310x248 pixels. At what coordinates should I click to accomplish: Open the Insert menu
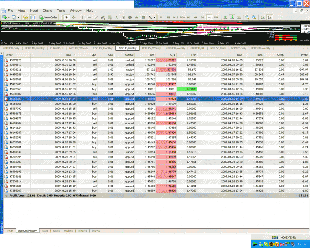(34, 11)
